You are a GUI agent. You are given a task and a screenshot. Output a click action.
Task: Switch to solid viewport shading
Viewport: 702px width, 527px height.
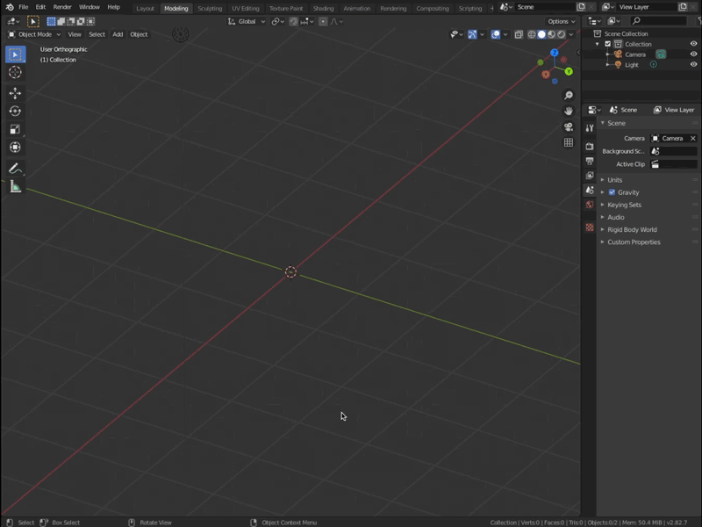(541, 34)
